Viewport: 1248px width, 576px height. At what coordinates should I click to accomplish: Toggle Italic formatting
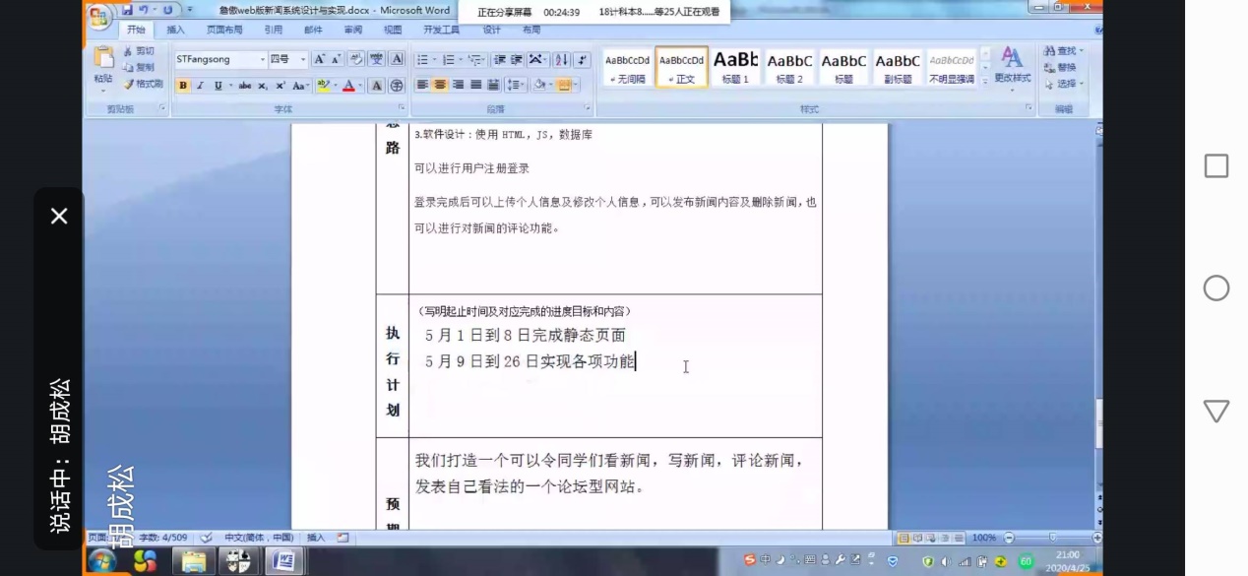point(200,86)
